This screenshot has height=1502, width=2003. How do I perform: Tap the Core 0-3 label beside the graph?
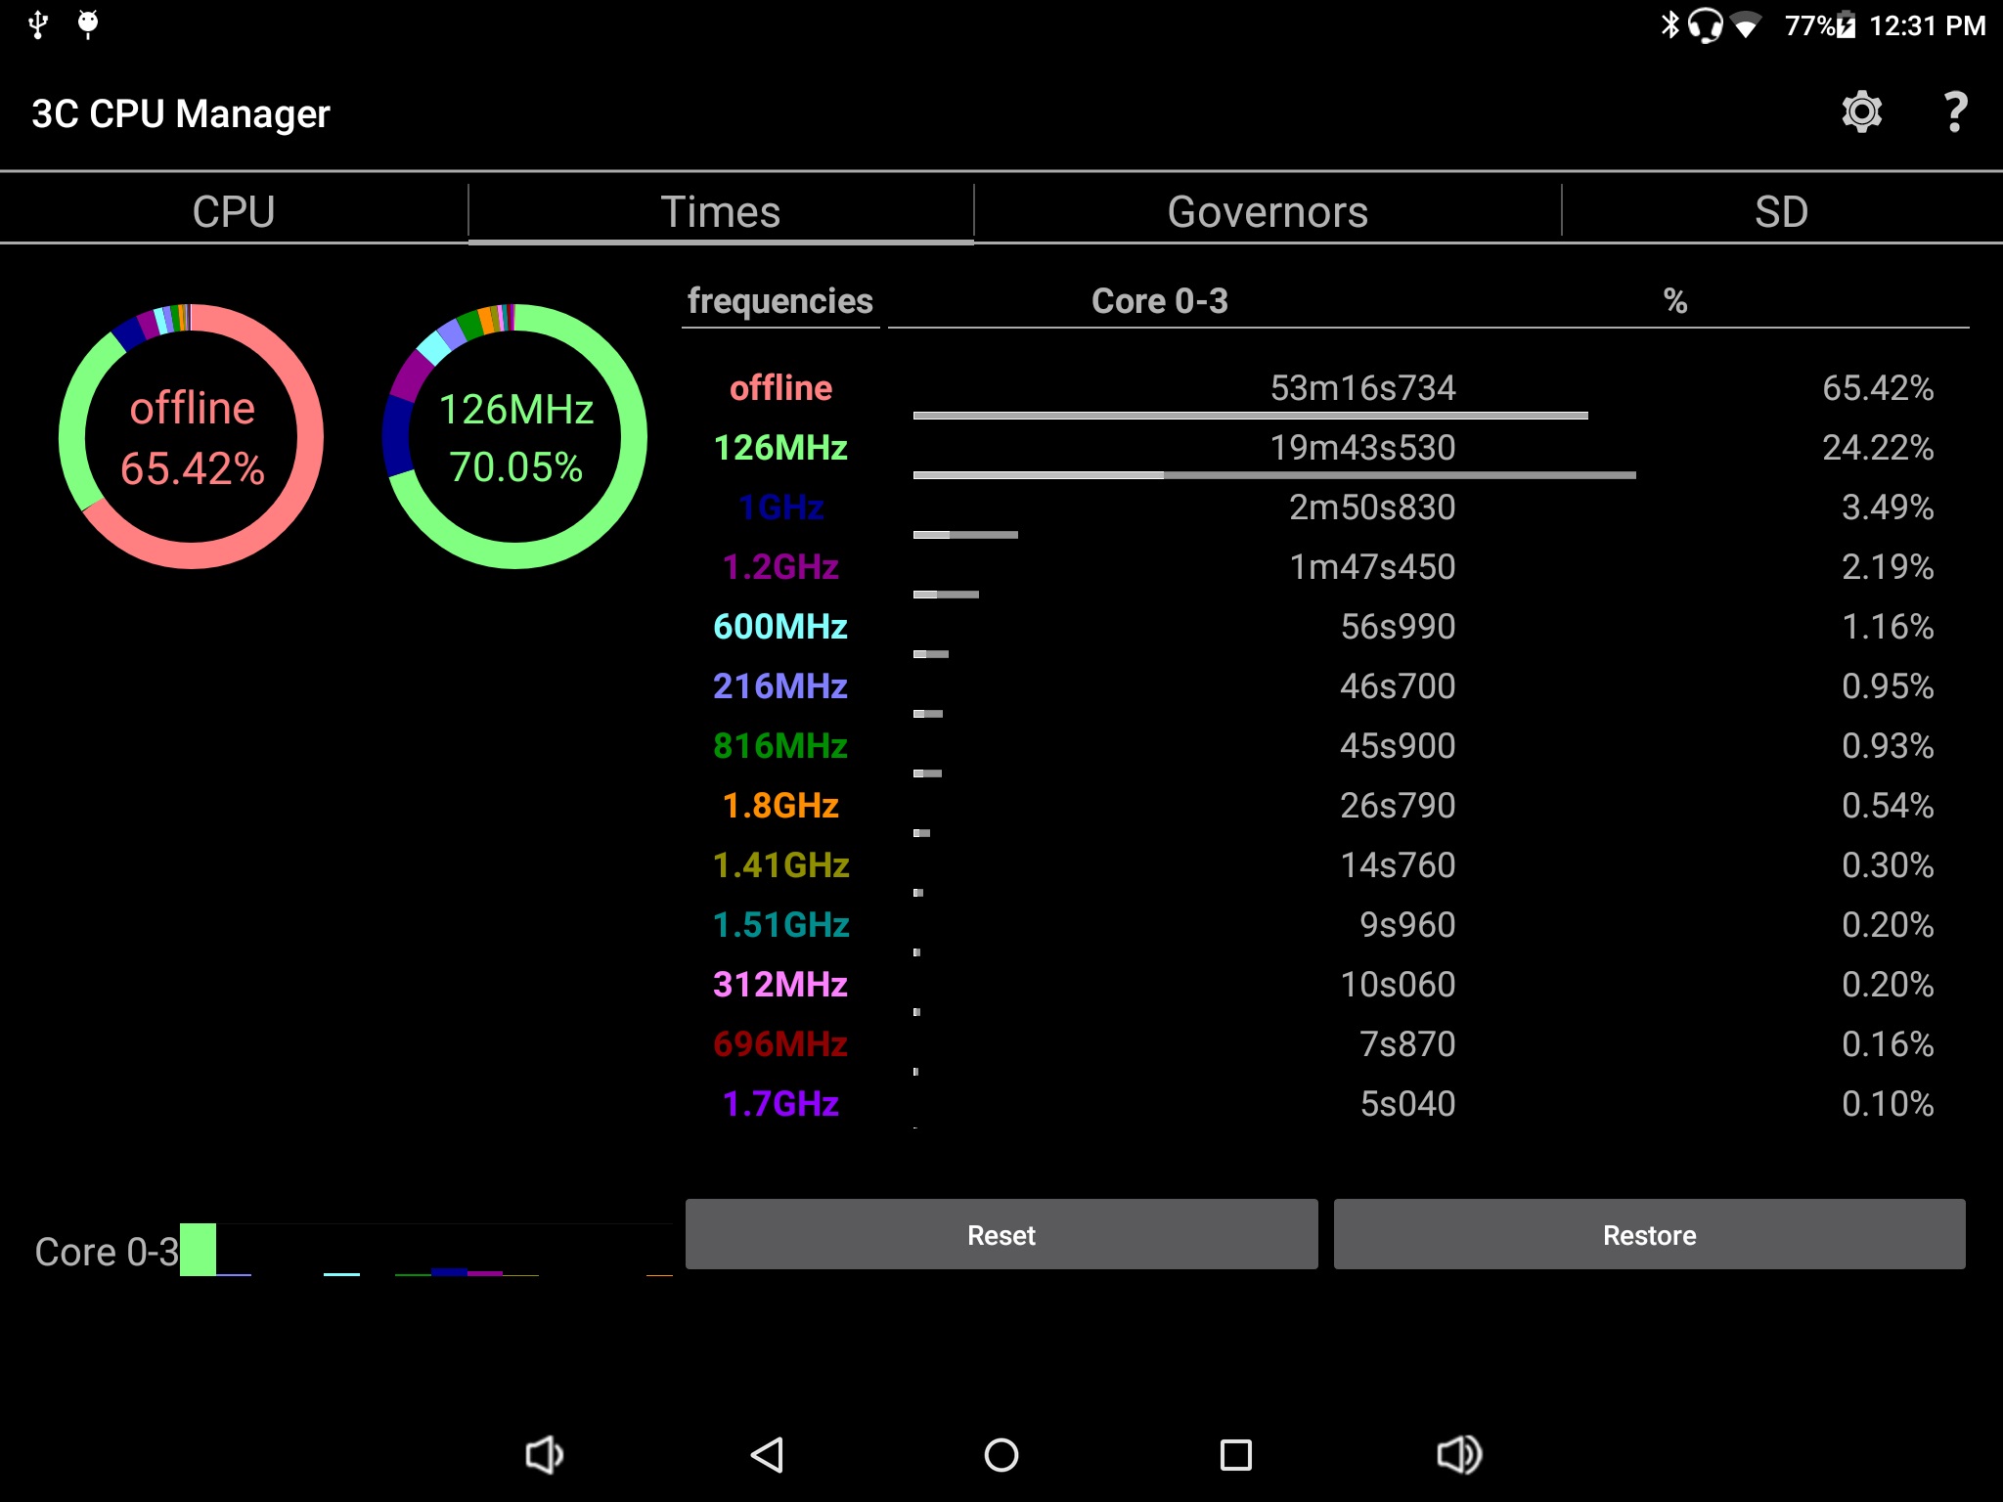click(107, 1252)
